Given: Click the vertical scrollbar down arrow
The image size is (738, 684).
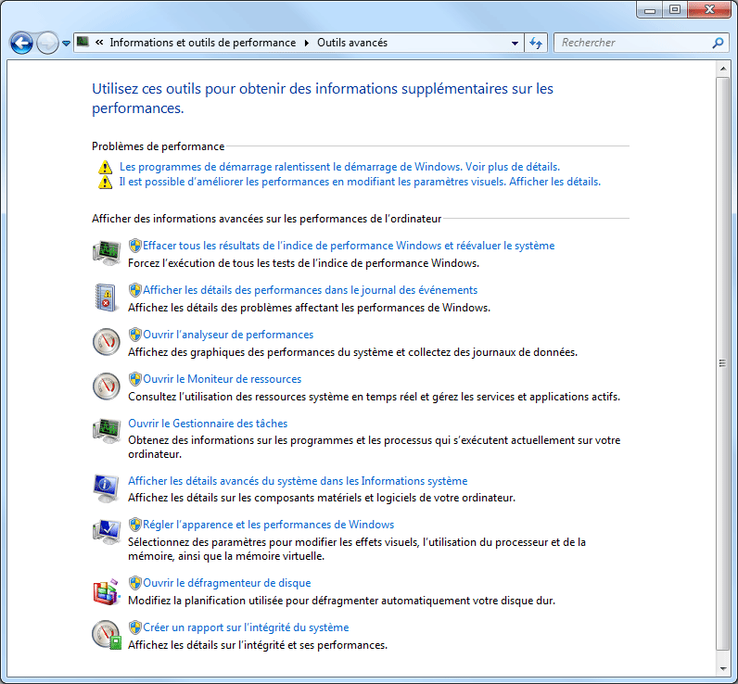Looking at the screenshot, I should click(723, 668).
